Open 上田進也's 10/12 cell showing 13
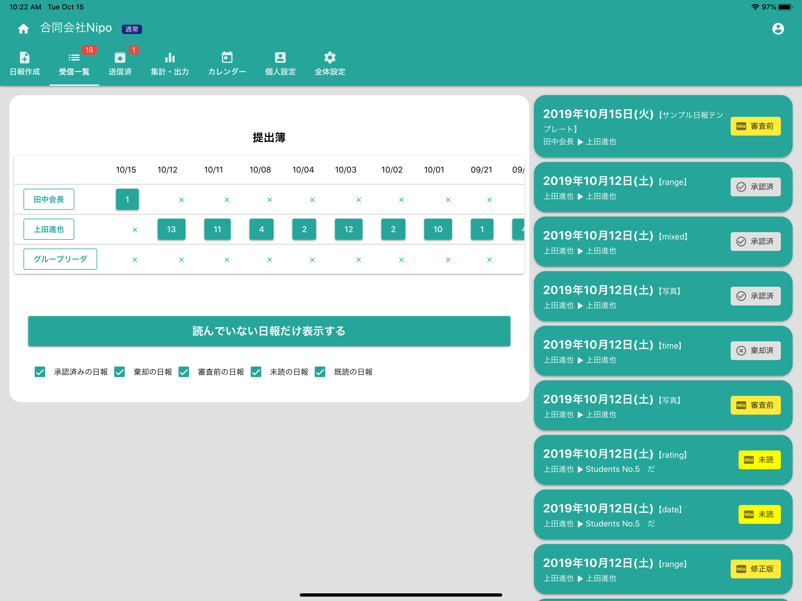Screen dimensions: 802x601 tap(171, 229)
